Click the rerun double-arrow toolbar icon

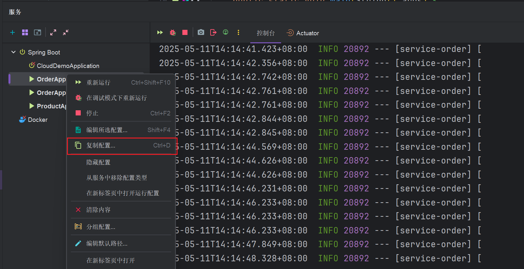160,32
